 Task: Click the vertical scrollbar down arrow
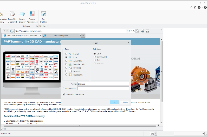(161, 122)
